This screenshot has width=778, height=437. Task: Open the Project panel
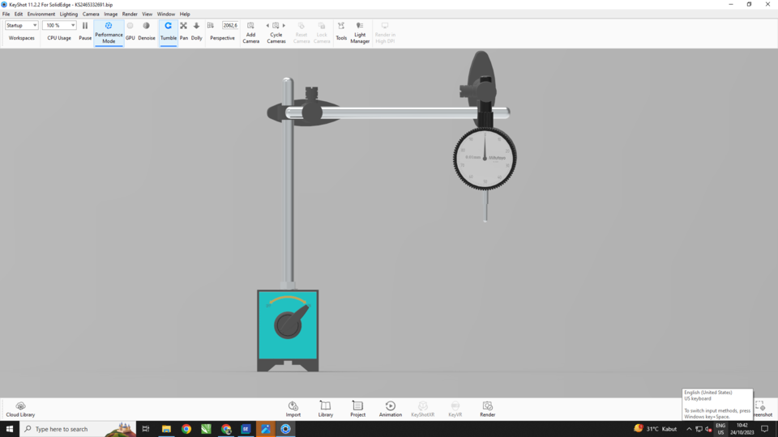point(357,409)
